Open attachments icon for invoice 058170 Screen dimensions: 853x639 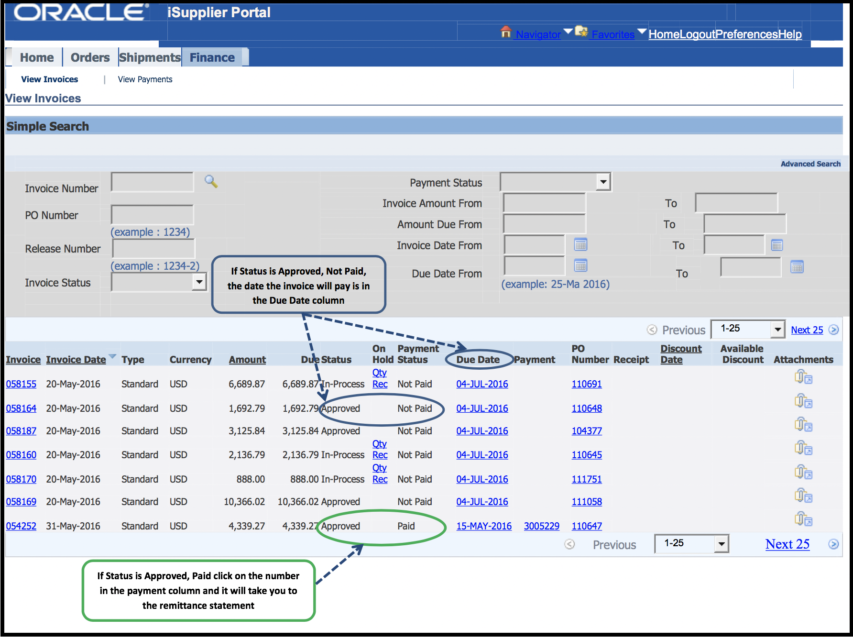click(803, 472)
